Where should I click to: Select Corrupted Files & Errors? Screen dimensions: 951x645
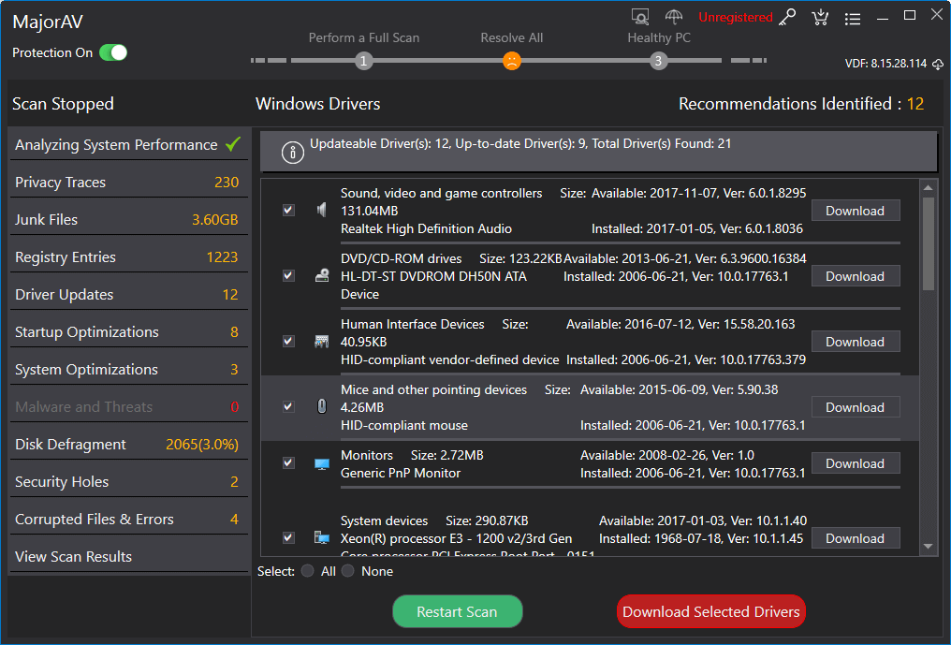pos(128,520)
